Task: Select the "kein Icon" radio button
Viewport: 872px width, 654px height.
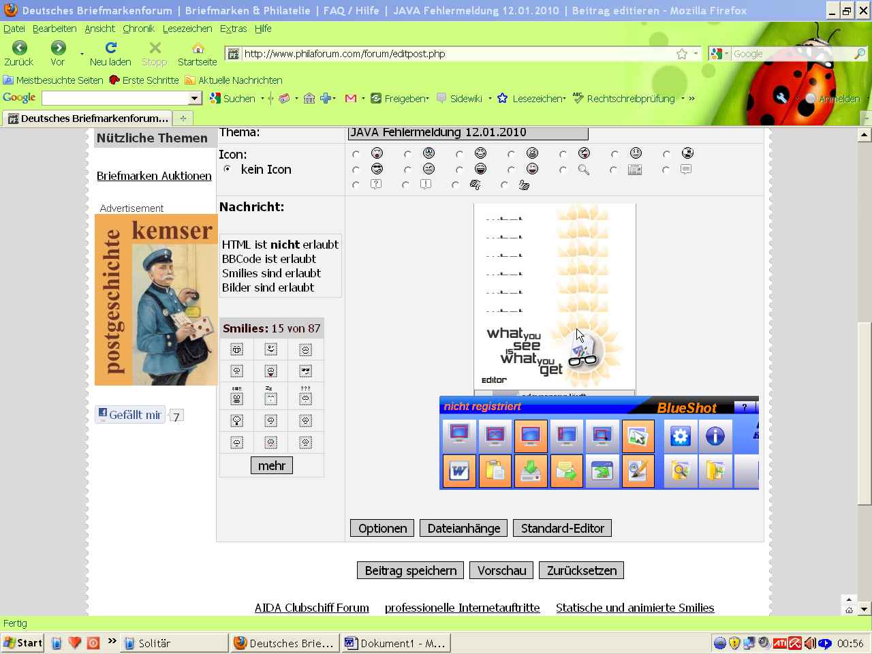Action: [227, 169]
